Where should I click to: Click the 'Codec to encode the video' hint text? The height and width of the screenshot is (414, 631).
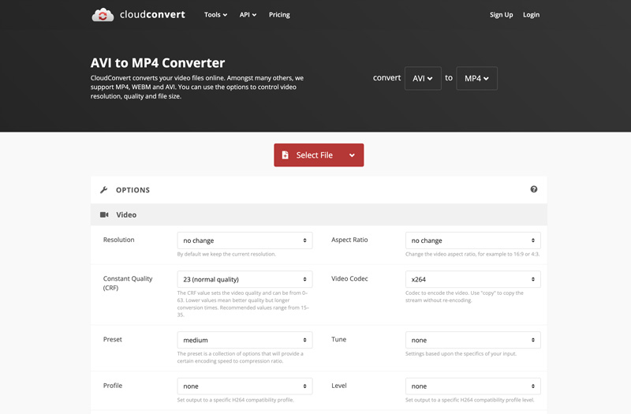(465, 297)
